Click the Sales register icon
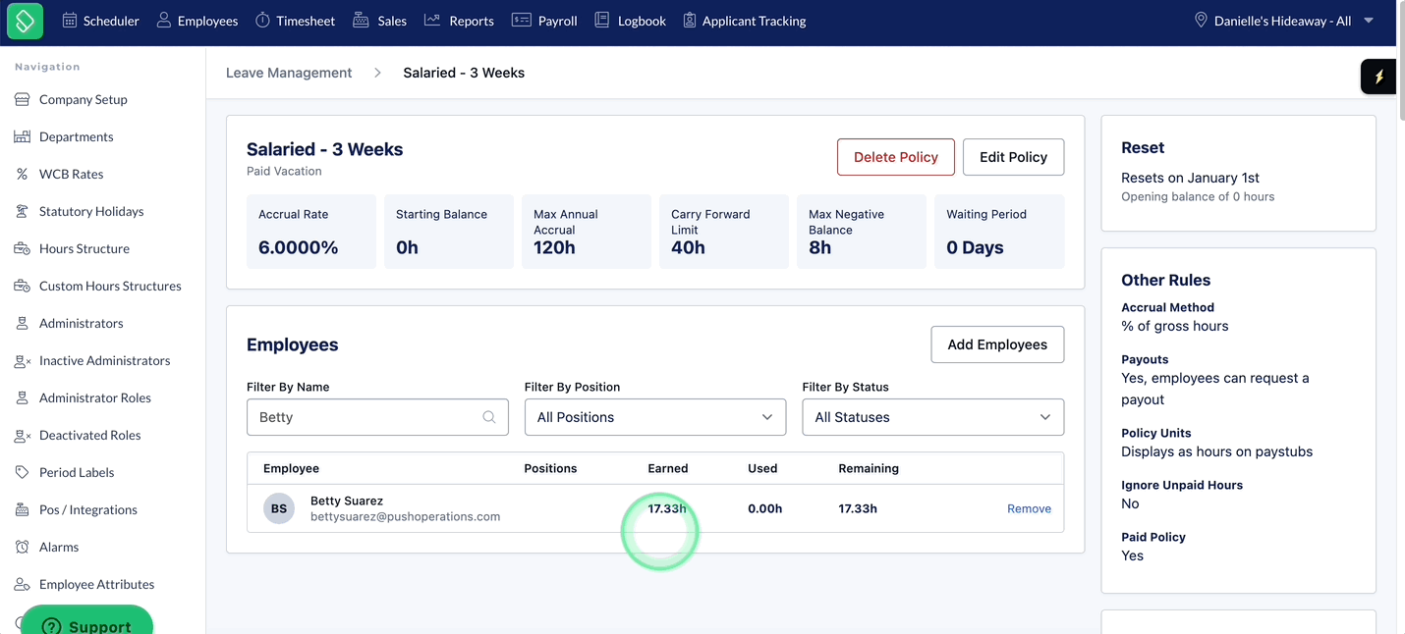The width and height of the screenshot is (1405, 634). tap(361, 21)
